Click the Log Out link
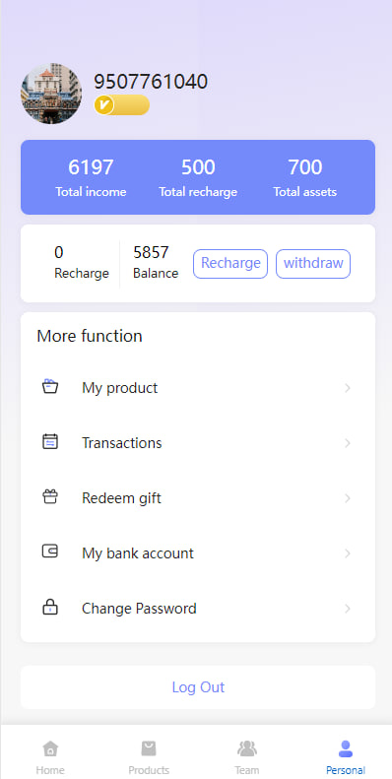The width and height of the screenshot is (392, 779). (x=198, y=687)
